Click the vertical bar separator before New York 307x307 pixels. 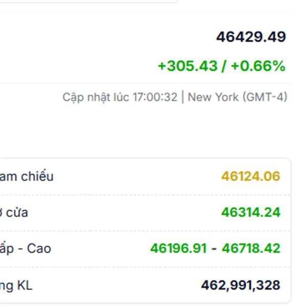pyautogui.click(x=183, y=97)
